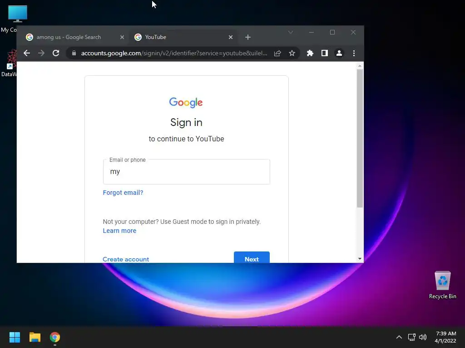
Task: Click the scrollbar down arrow
Action: [360, 259]
